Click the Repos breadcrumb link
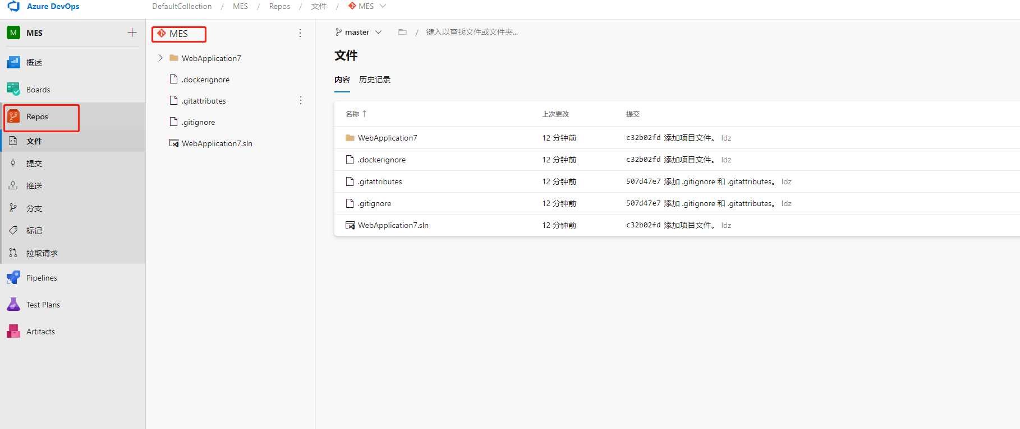 [279, 6]
